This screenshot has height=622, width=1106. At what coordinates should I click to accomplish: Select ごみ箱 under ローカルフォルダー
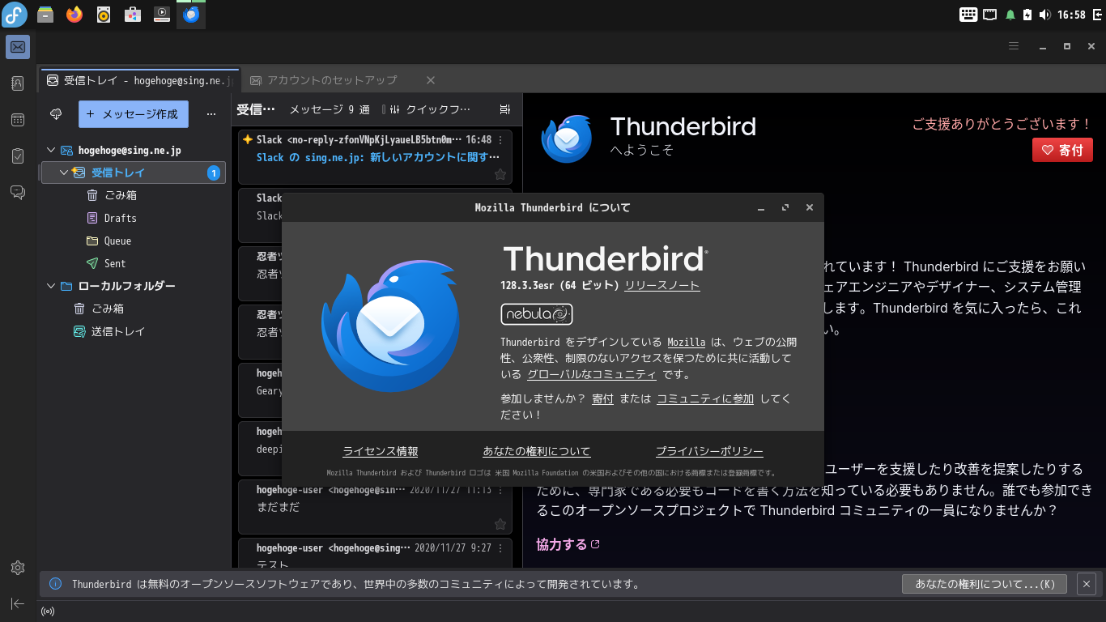tap(134, 309)
